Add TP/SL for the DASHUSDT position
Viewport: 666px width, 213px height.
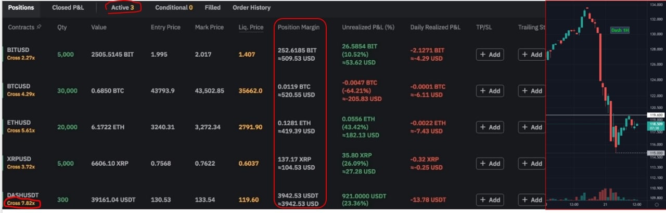(x=490, y=200)
